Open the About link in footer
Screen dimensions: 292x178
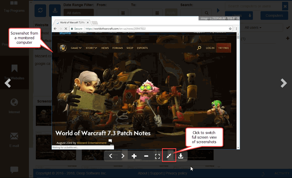pyautogui.click(x=142, y=173)
